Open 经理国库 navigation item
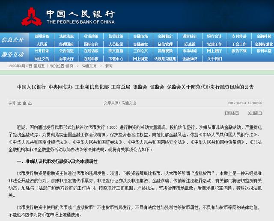This screenshot has height=221, width=274. click(66, 44)
